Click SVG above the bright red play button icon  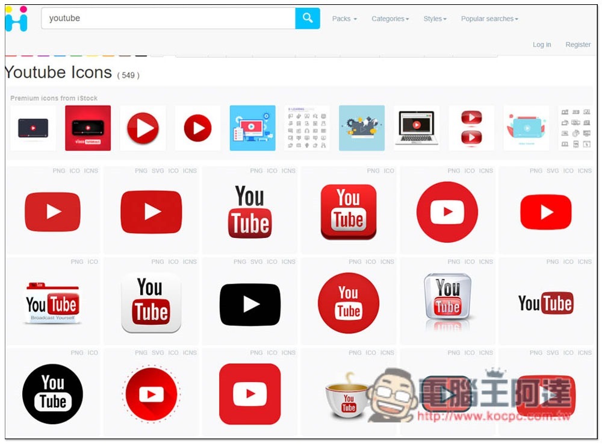click(553, 171)
